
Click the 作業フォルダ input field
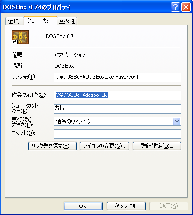pos(118,95)
